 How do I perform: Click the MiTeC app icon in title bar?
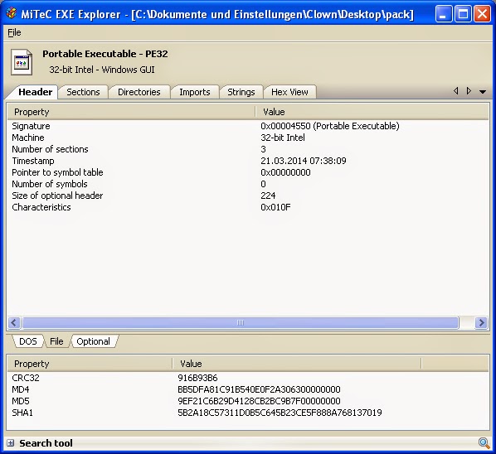click(12, 13)
